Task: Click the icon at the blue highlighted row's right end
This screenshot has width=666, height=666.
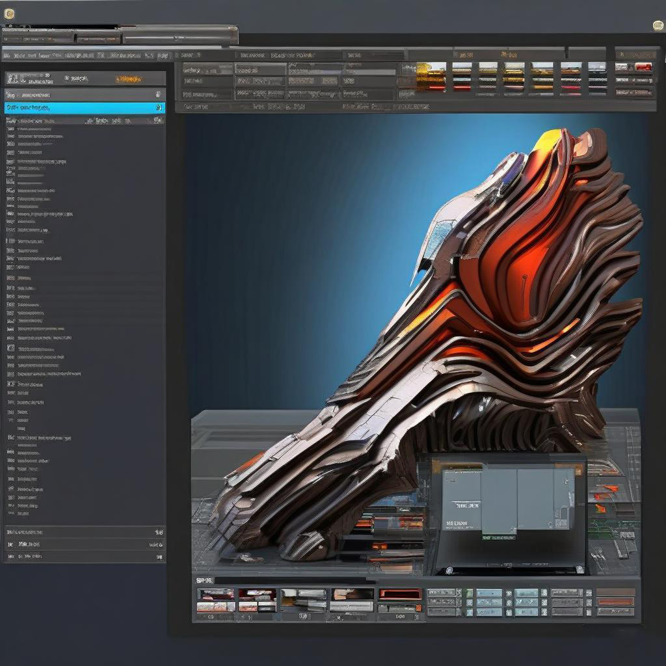Action: [159, 108]
